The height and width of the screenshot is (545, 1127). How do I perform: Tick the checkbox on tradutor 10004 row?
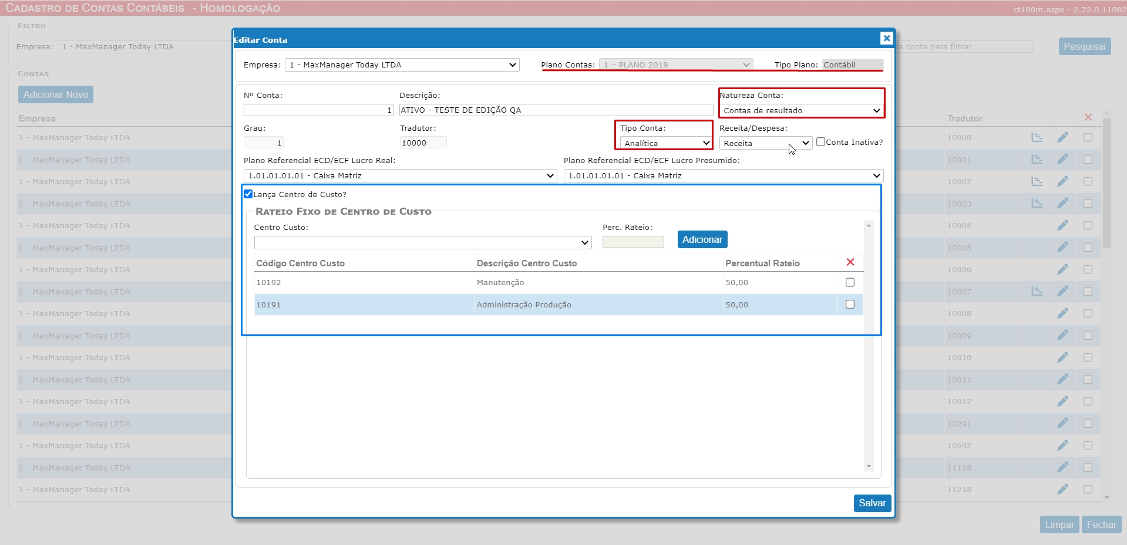(x=1088, y=225)
